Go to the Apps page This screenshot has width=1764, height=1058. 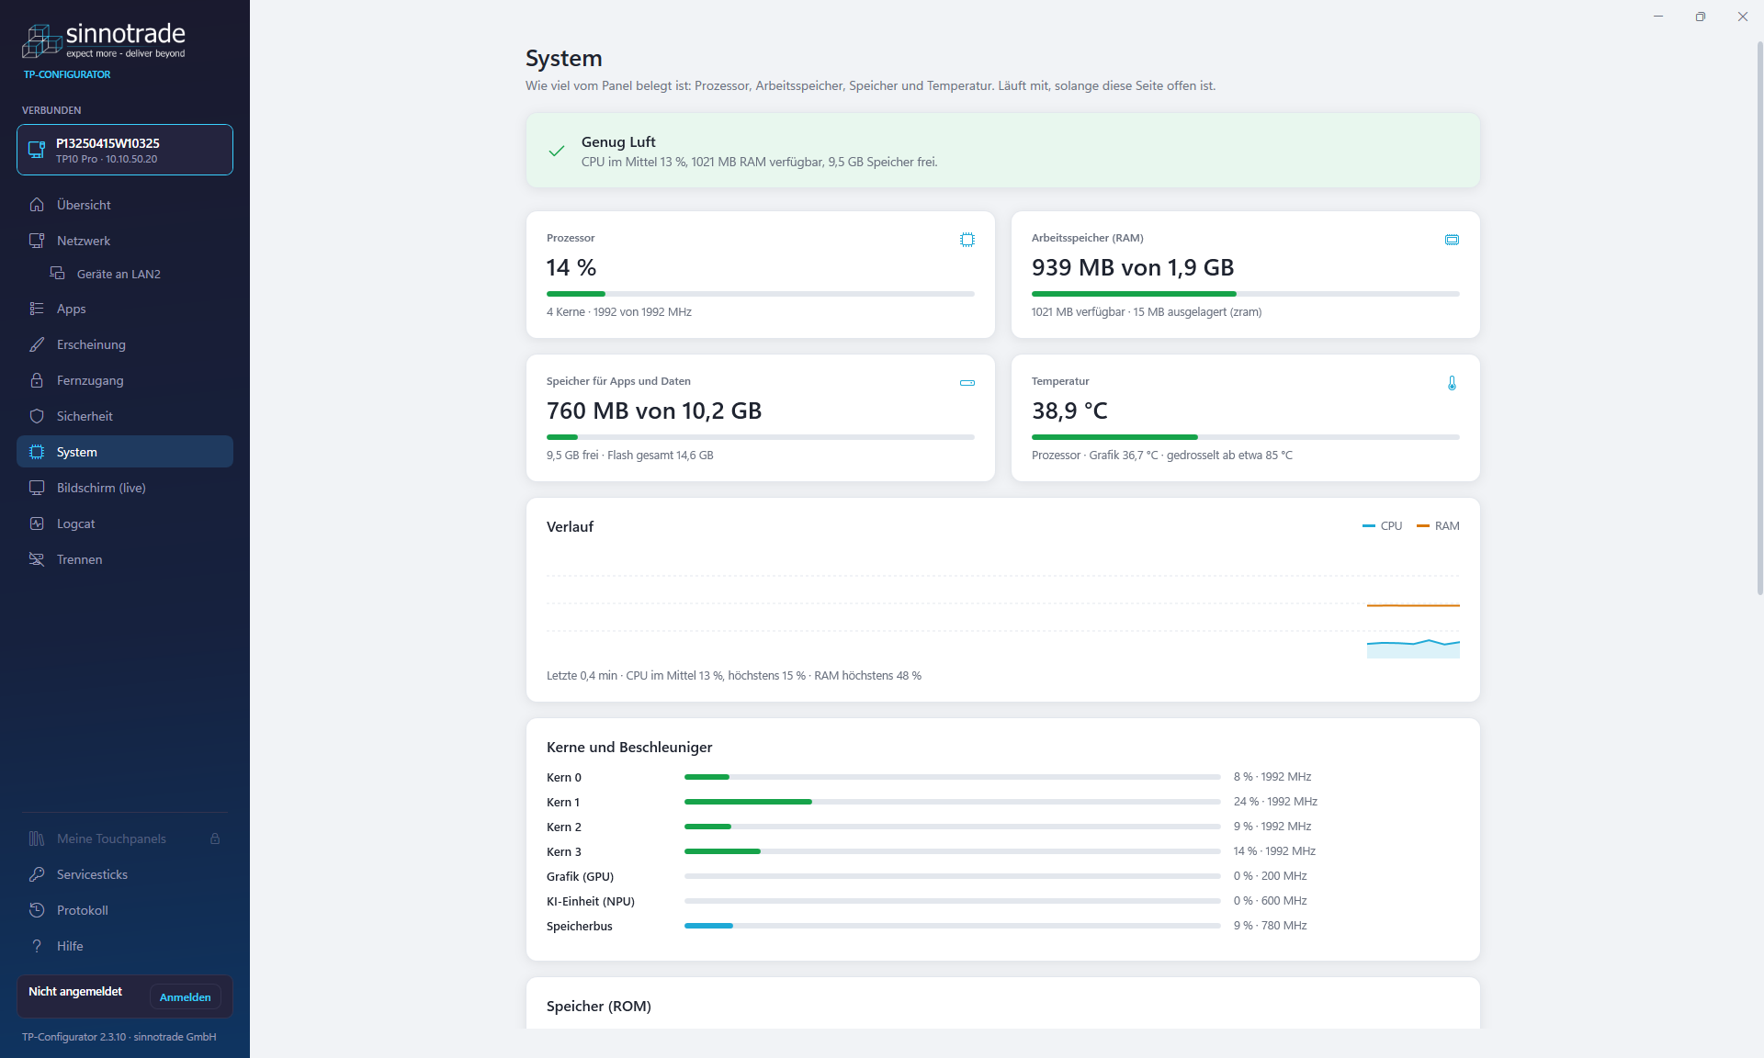tap(125, 309)
